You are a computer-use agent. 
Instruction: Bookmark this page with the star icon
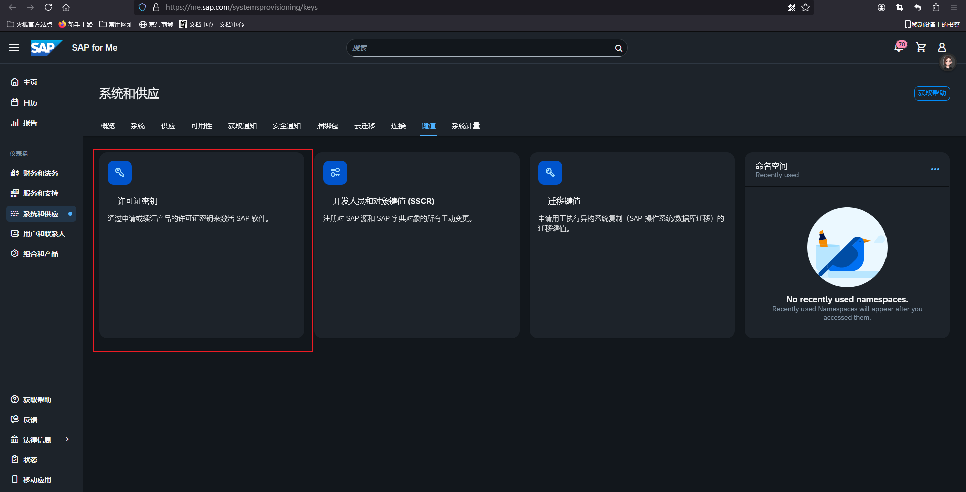[x=806, y=7]
